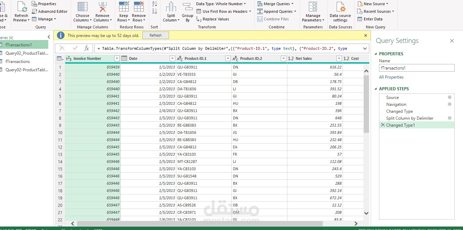The width and height of the screenshot is (463, 230).
Task: Click the Manage Parameters icon
Action: (x=313, y=7)
